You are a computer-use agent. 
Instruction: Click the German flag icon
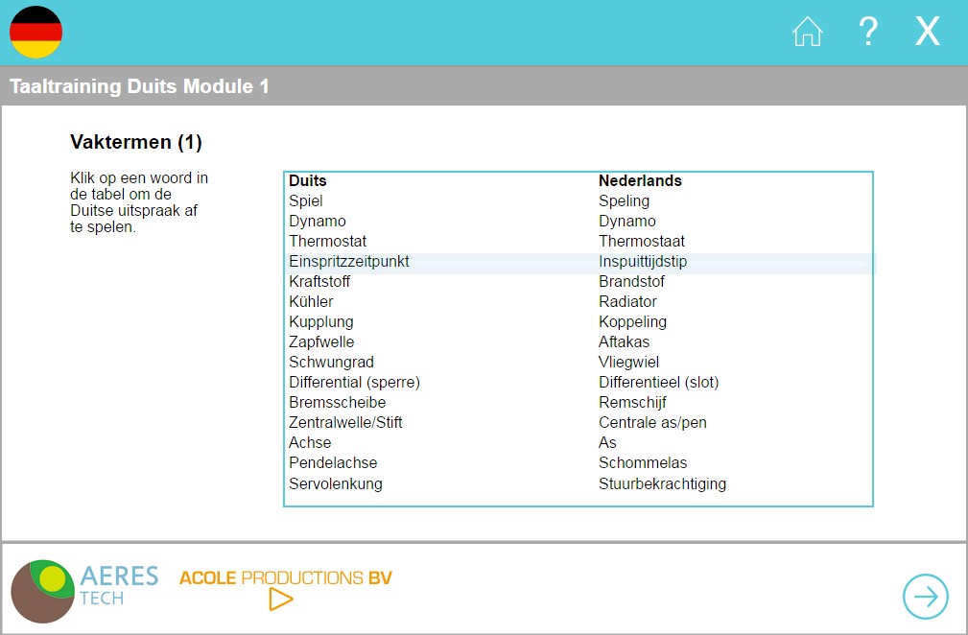36,33
